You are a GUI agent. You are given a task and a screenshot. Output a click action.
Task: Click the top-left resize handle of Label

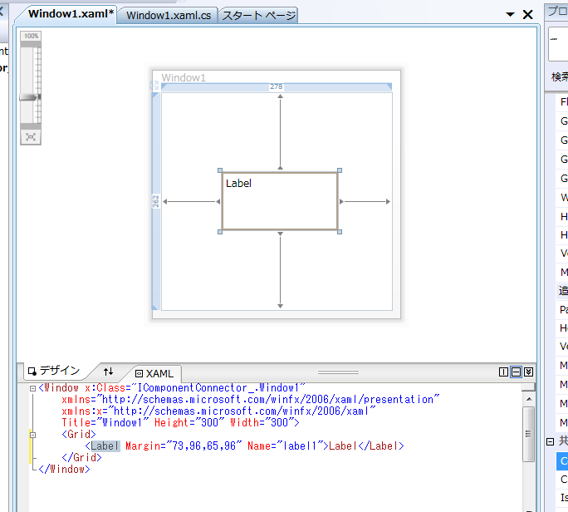point(220,170)
